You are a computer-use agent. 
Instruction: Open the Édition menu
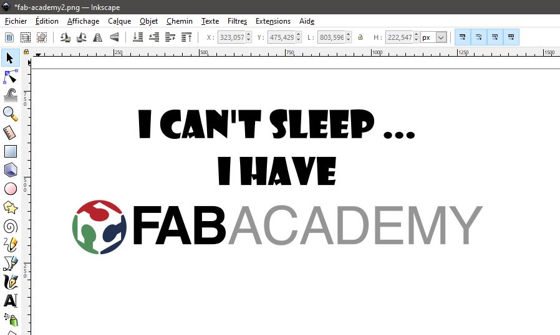(x=47, y=21)
